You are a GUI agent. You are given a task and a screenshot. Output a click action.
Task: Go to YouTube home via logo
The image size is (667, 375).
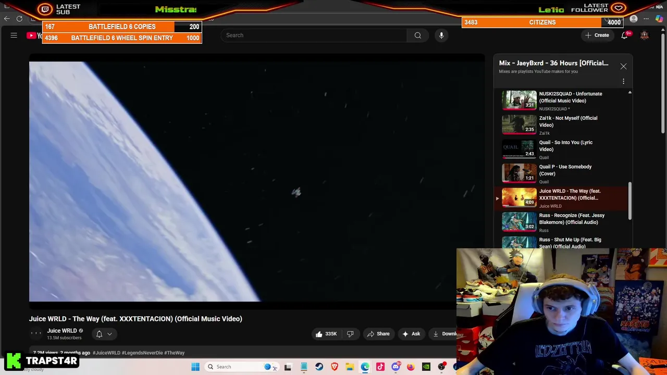click(x=35, y=35)
